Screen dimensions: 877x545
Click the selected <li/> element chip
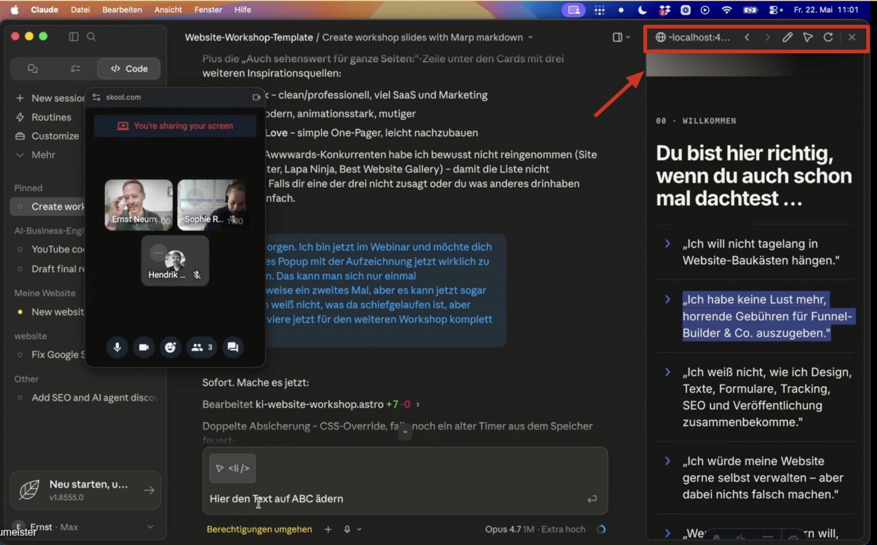pos(233,469)
